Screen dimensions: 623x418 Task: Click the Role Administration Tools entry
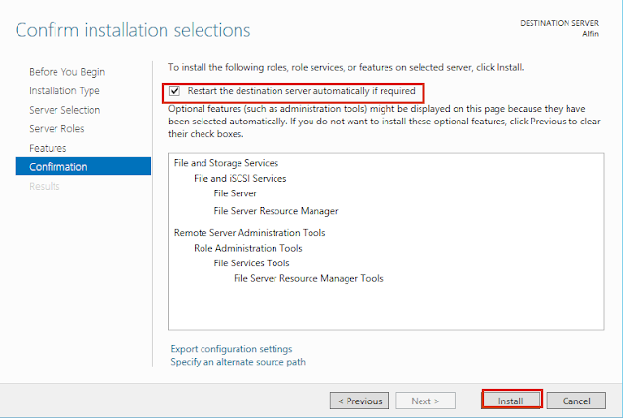(247, 248)
